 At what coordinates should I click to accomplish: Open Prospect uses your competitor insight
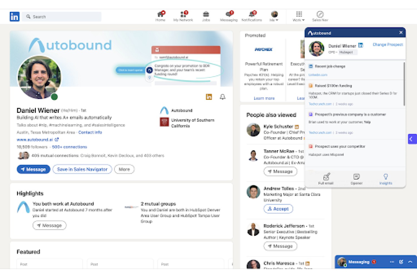[340, 146]
